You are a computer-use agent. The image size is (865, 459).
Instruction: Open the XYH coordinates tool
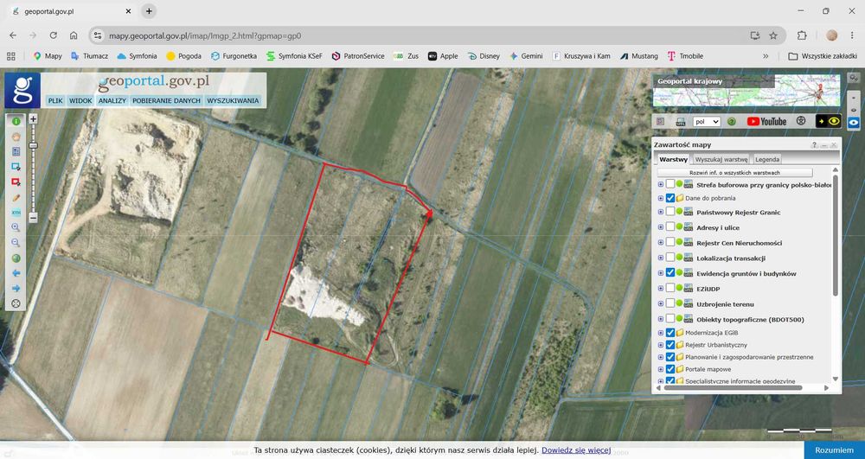point(16,212)
